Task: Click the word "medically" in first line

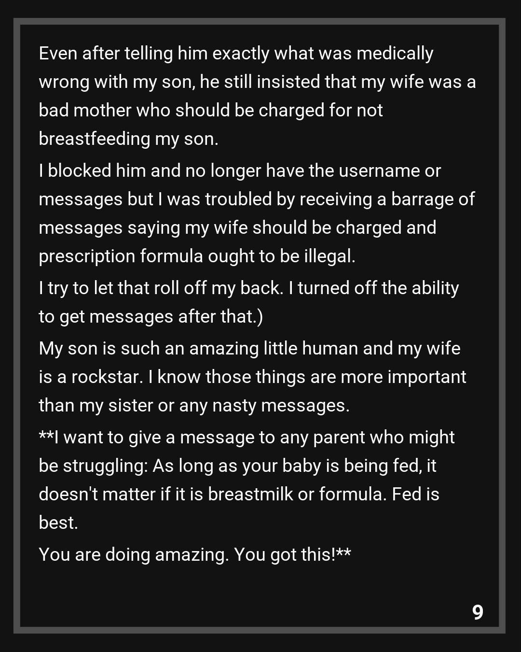Action: coord(395,53)
